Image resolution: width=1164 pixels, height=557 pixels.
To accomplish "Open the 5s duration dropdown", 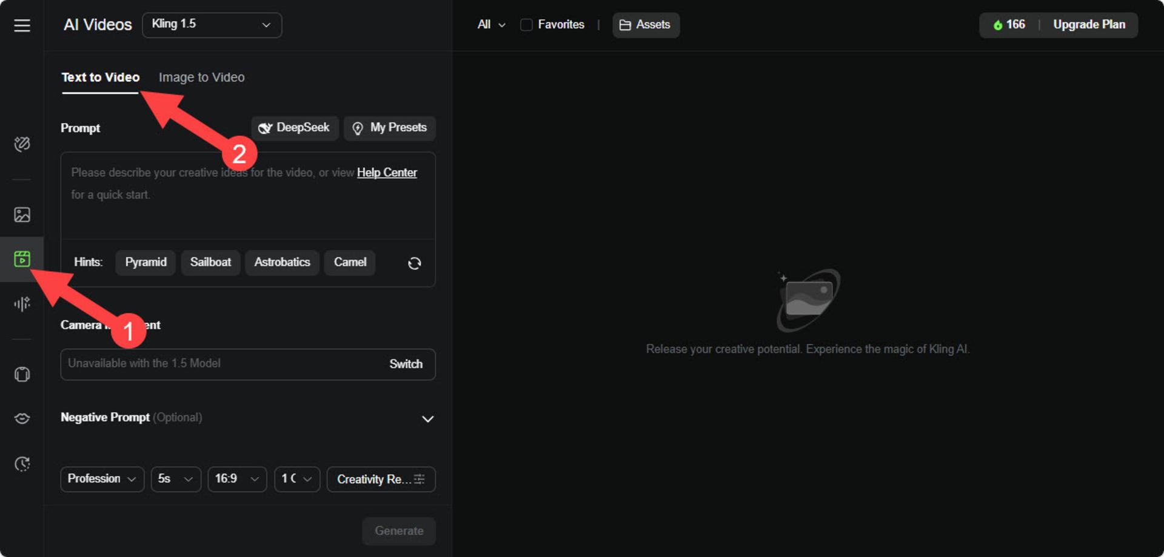I will (176, 479).
